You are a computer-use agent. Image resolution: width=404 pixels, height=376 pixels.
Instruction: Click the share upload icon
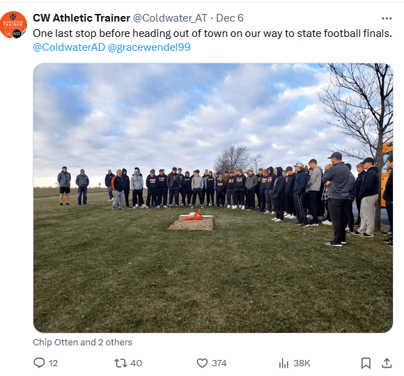point(387,363)
